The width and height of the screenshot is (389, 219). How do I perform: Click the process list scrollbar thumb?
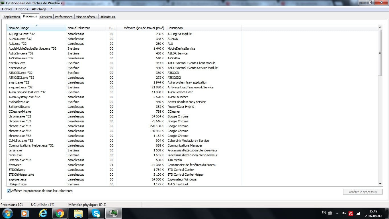click(x=380, y=53)
